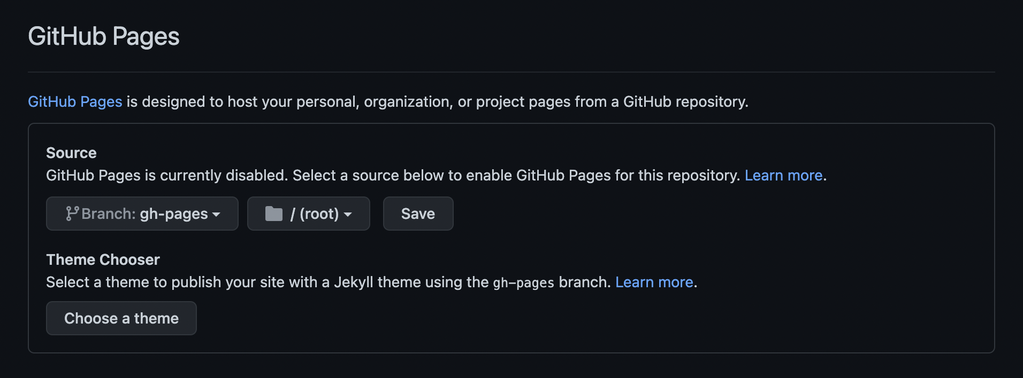Click the gh-pages code text in description

(523, 282)
